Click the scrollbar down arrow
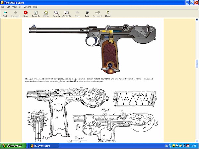Viewport: 199px width, 149px height. (197, 141)
